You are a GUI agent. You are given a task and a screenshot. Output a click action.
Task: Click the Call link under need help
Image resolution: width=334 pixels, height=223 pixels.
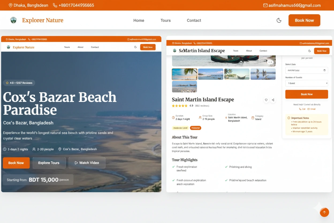302,109
